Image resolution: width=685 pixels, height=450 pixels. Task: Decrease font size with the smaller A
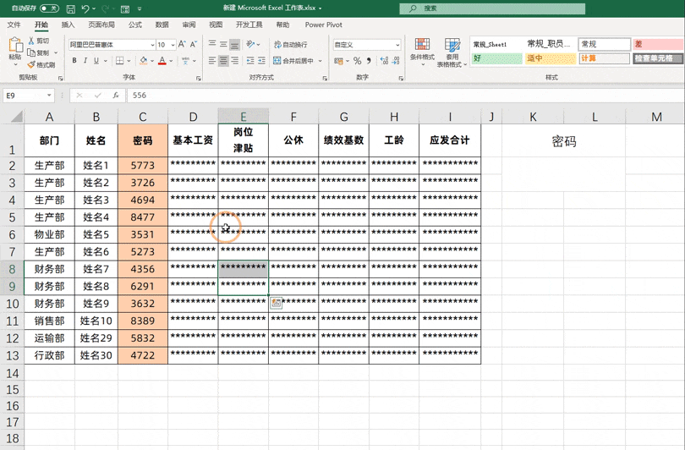(x=194, y=44)
